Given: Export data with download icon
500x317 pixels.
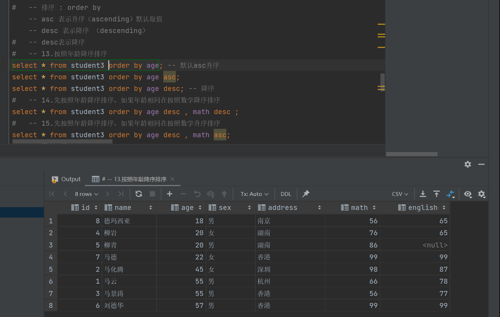Looking at the screenshot, I should click(x=423, y=194).
